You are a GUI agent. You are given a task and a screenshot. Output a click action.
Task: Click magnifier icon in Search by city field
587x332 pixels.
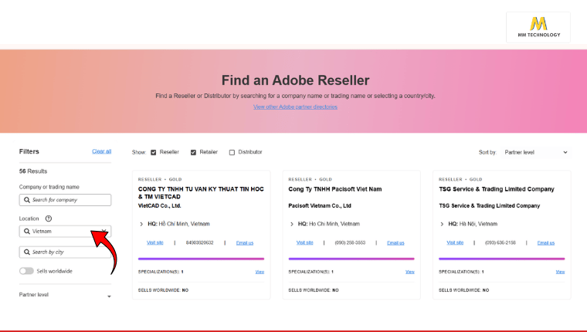pos(27,252)
